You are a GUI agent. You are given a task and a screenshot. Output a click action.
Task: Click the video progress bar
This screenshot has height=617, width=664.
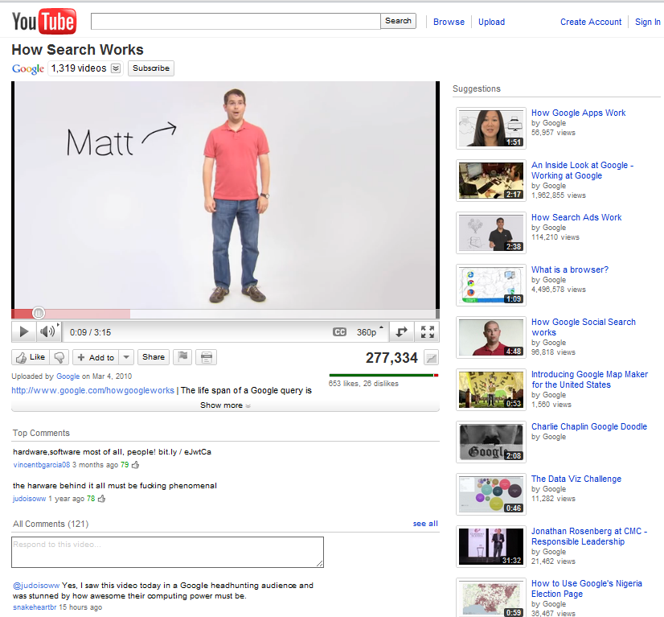pos(161,313)
